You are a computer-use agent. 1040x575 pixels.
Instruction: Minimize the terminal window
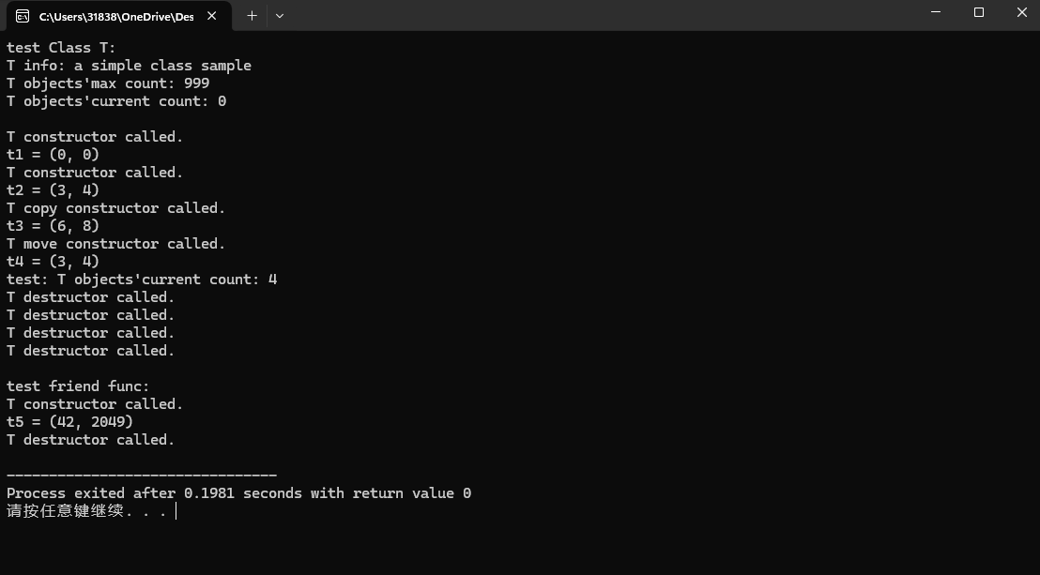[936, 12]
